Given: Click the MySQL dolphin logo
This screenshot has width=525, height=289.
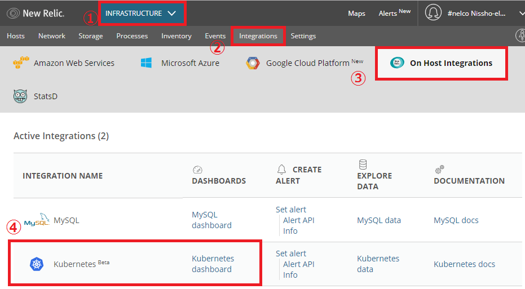Looking at the screenshot, I should point(37,220).
